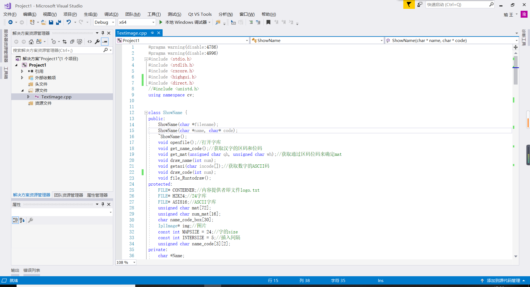Switch to the 团队资源管理器 tab

pos(68,195)
